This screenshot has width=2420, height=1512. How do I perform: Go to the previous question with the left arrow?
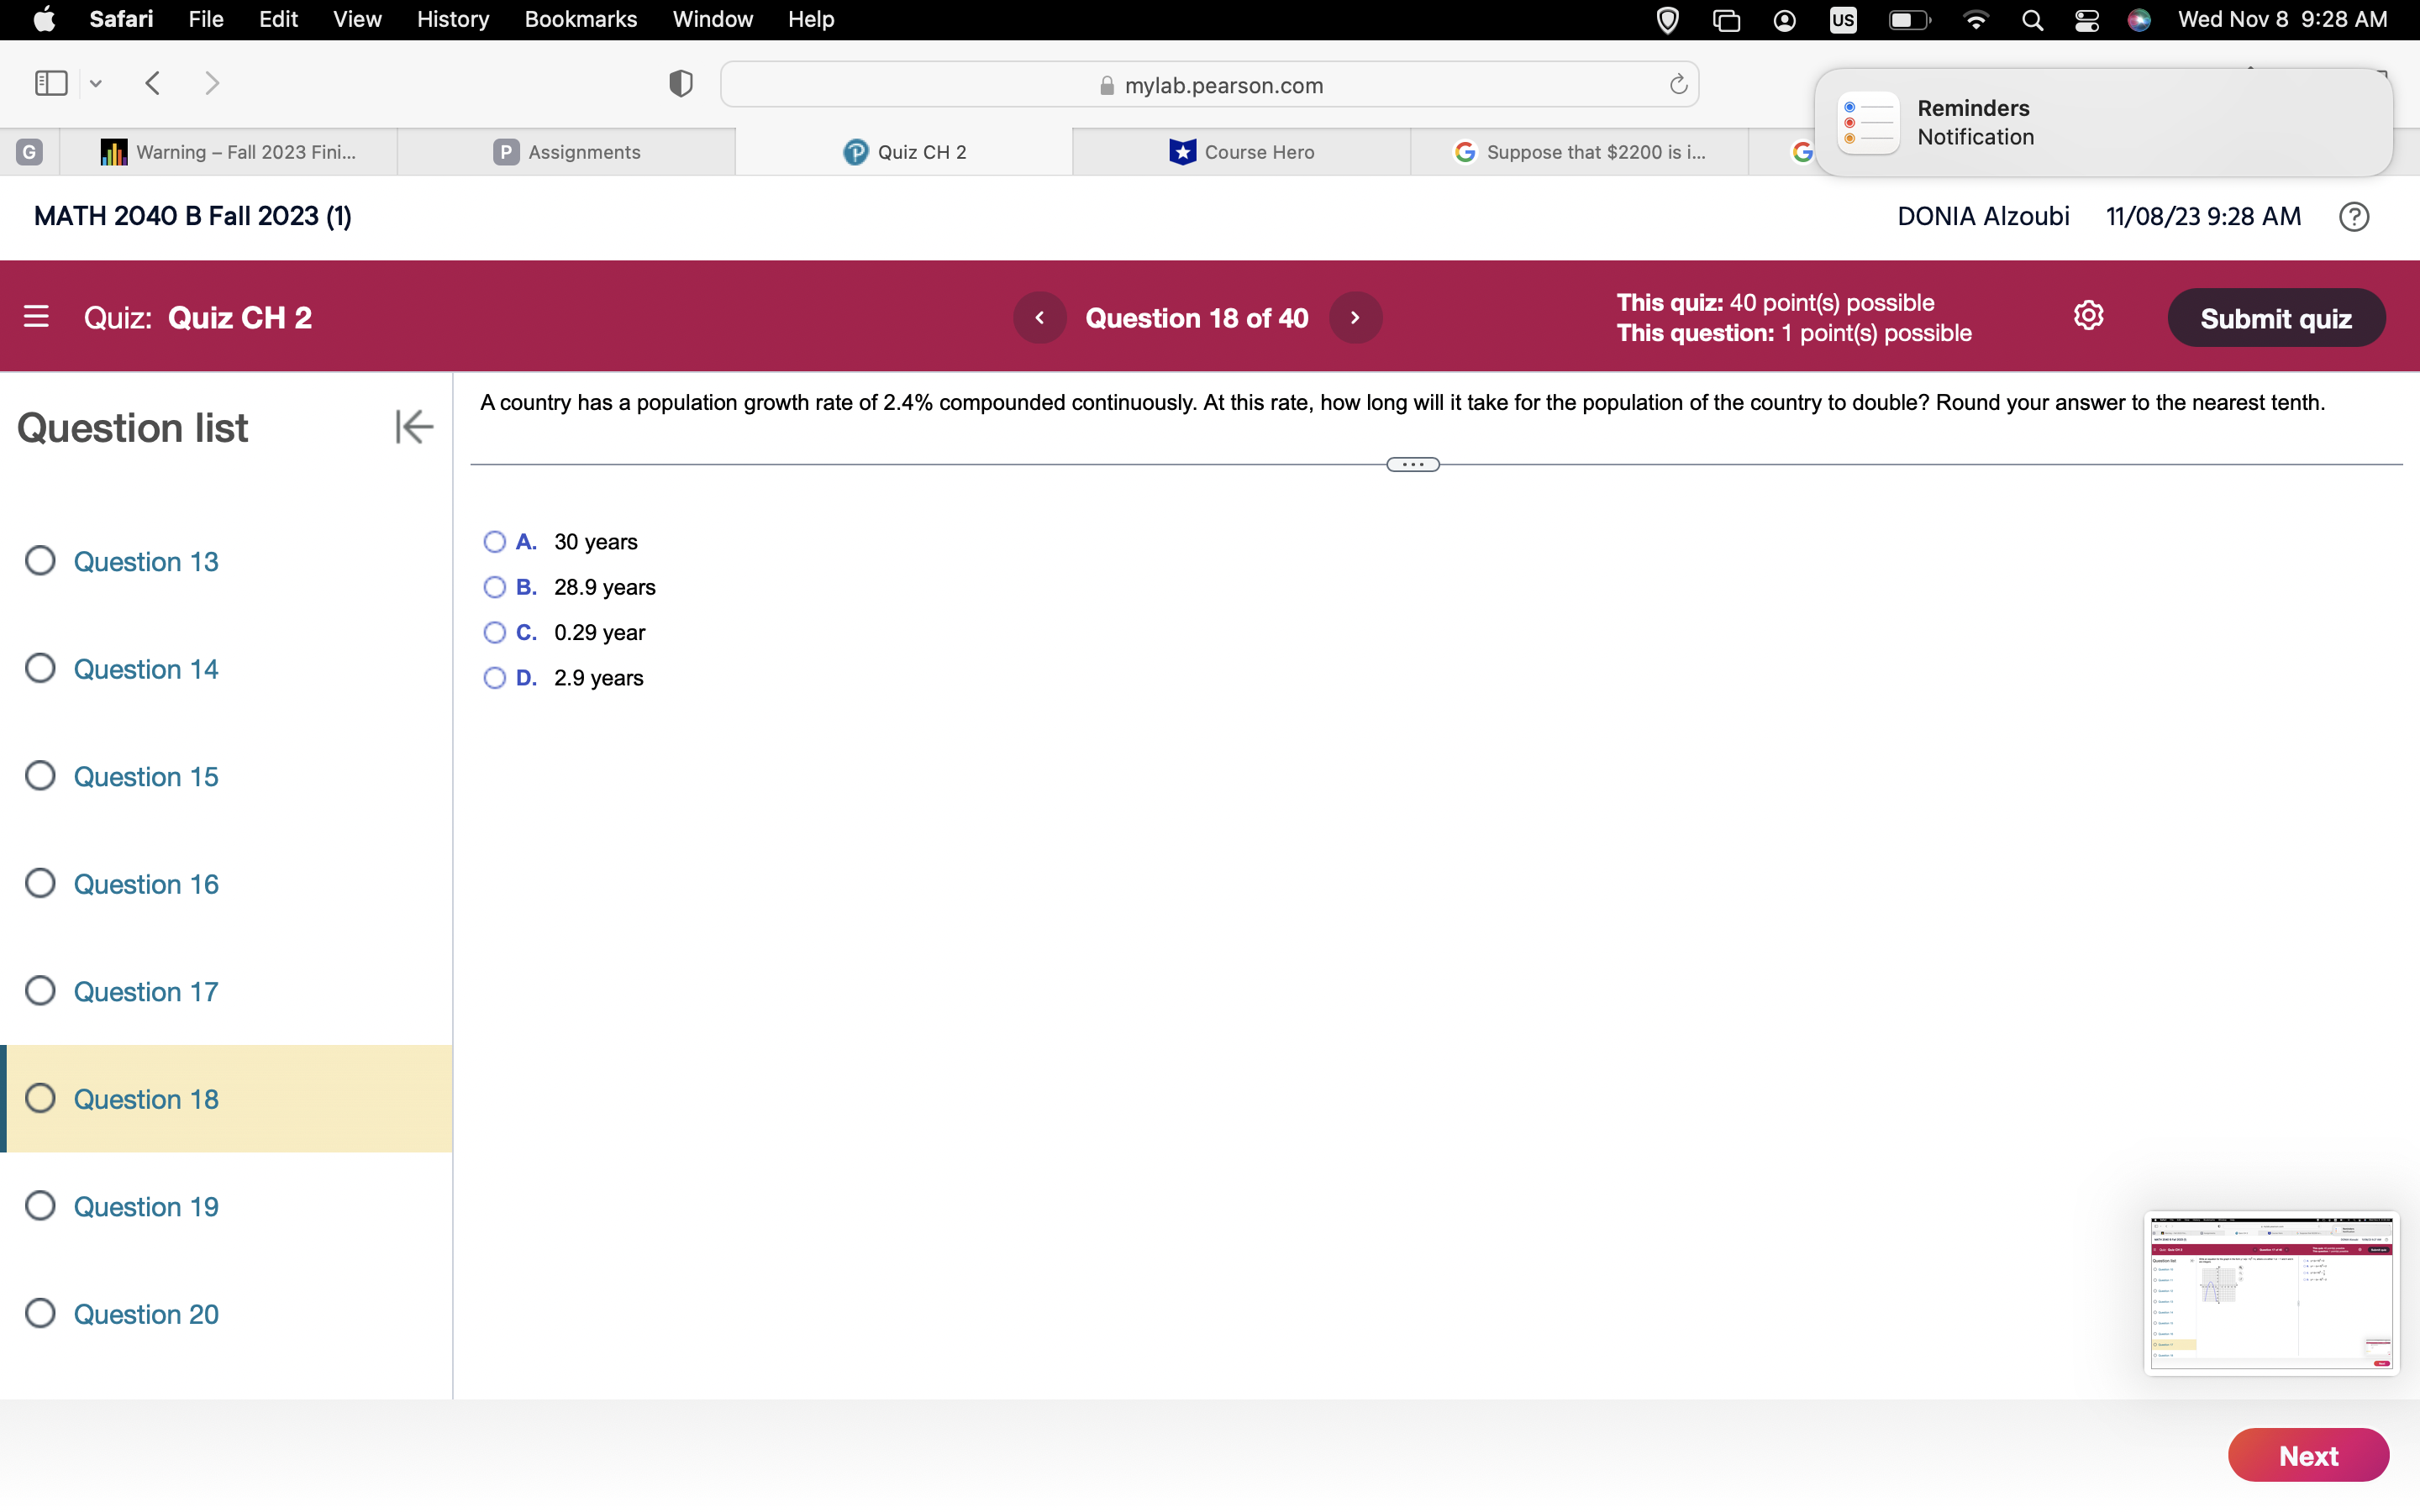pos(1040,317)
